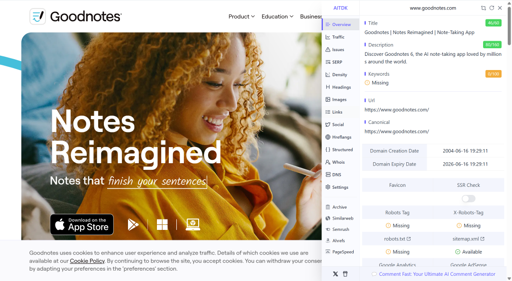512x281 pixels.
Task: Open Similarweb lookup
Action: click(340, 218)
